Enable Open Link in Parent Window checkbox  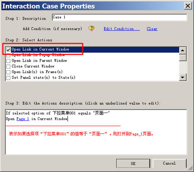8,61
